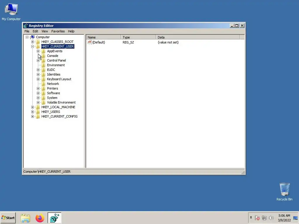Click the Volatile Environment folder icon
The width and height of the screenshot is (299, 224).
point(44,102)
